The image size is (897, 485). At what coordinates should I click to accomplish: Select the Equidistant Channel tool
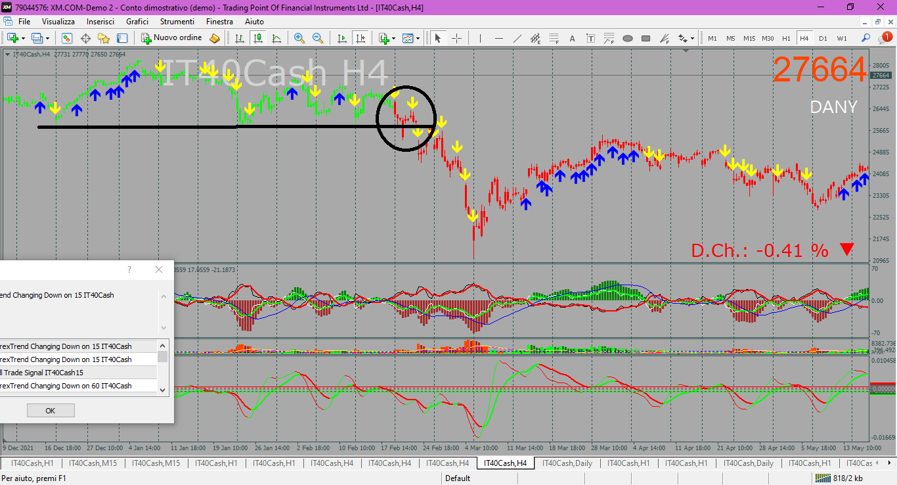[536, 38]
